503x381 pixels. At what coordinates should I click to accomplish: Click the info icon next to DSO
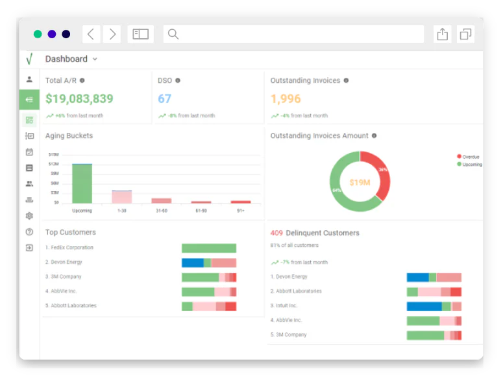coord(178,80)
